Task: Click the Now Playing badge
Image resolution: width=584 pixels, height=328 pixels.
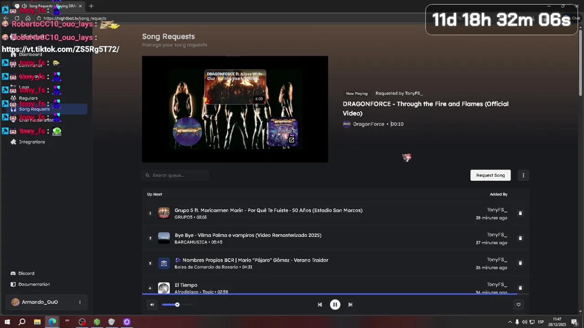Action: [x=357, y=93]
